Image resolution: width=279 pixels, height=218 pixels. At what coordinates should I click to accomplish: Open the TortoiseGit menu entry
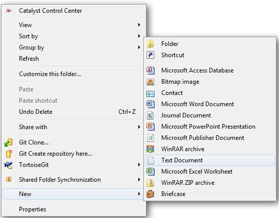click(x=74, y=165)
